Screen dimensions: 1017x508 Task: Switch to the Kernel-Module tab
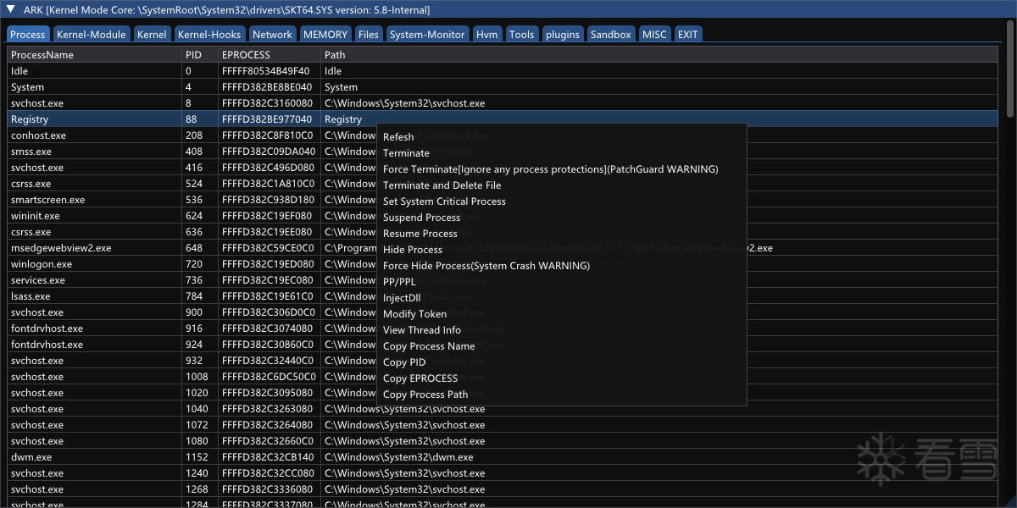[92, 34]
